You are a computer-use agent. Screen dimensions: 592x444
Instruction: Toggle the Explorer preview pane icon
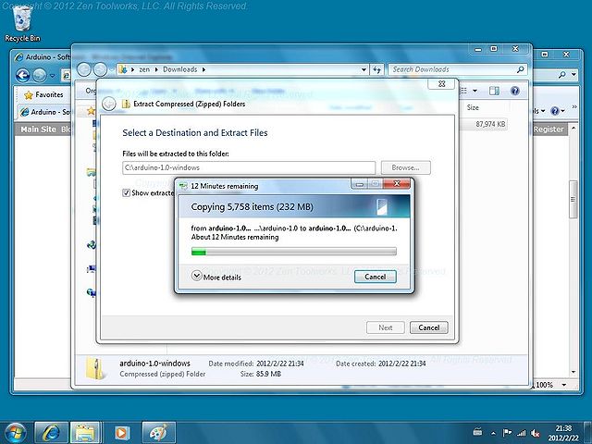(494, 91)
